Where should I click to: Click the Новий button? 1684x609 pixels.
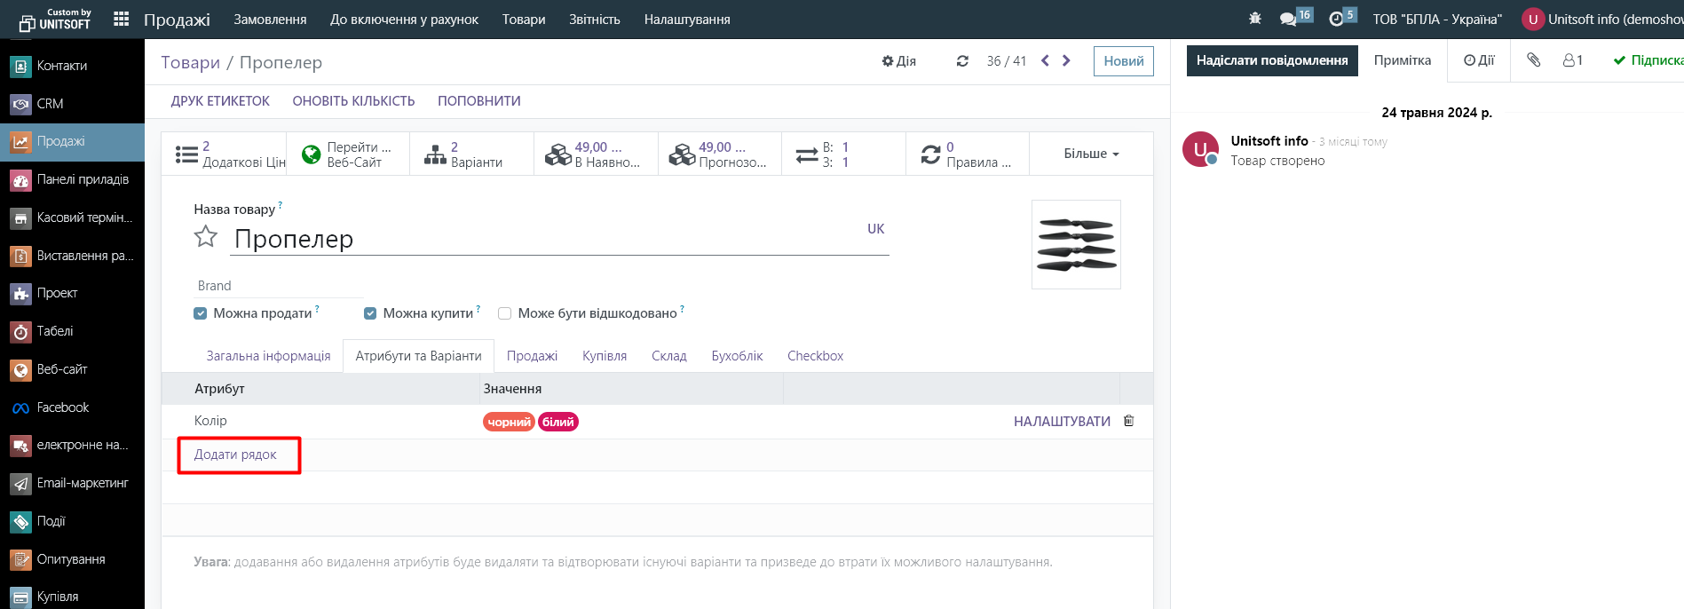pyautogui.click(x=1123, y=61)
